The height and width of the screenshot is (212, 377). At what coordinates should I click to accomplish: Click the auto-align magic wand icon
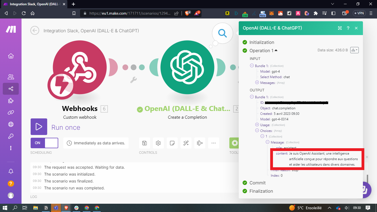(x=186, y=143)
